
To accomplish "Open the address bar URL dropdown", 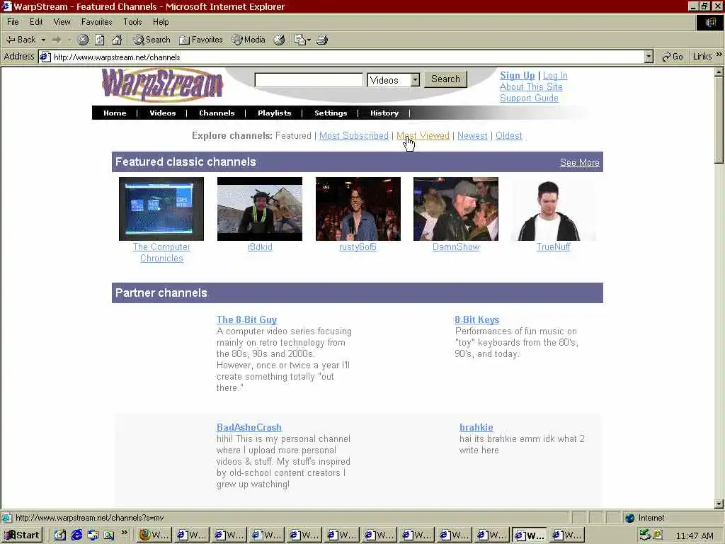I will (x=649, y=57).
